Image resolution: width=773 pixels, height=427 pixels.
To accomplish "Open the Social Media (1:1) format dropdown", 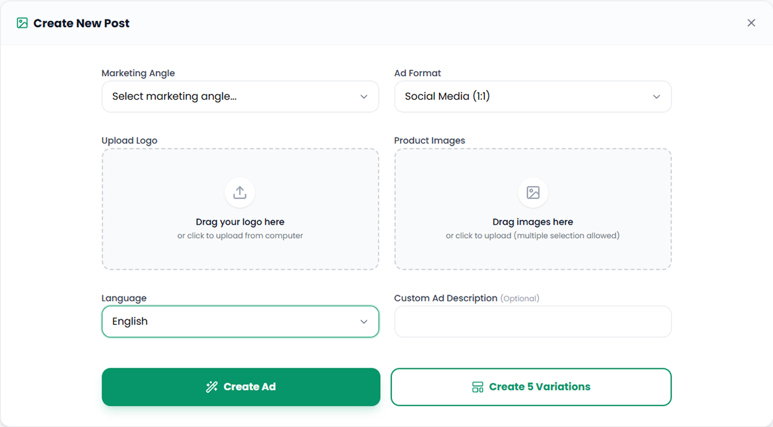I will pyautogui.click(x=533, y=97).
